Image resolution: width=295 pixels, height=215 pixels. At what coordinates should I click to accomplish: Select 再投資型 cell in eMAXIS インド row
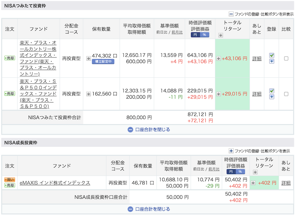[x=118, y=183]
